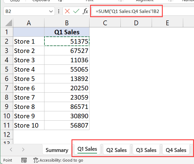Image resolution: width=194 pixels, height=164 pixels.
Task: Select the Q1 Sales header cell
Action: coord(67,32)
